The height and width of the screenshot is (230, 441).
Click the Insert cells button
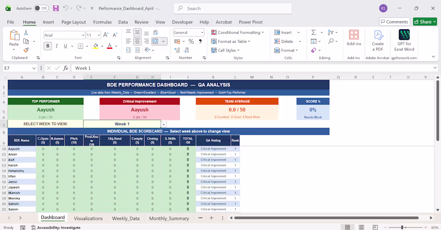(283, 32)
